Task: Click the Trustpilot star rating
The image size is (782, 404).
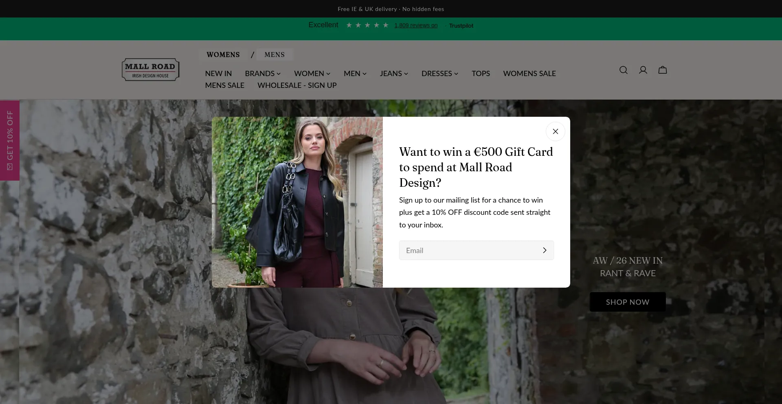Action: [x=367, y=25]
